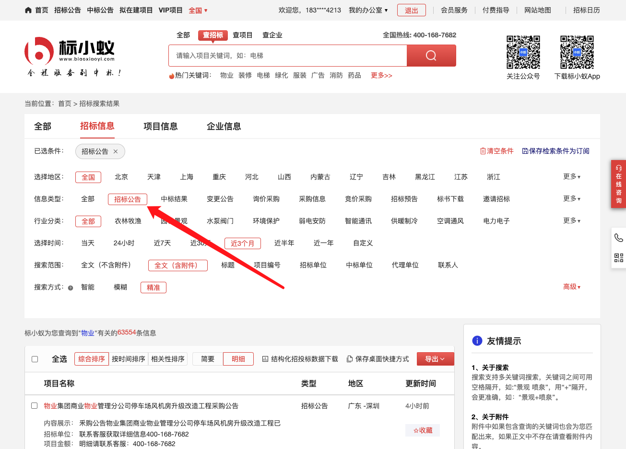Select the 模糊 search mode

[x=120, y=287]
